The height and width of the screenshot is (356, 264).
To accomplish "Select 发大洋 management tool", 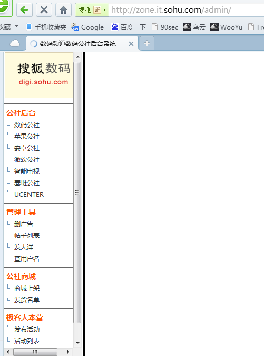I will point(24,247).
